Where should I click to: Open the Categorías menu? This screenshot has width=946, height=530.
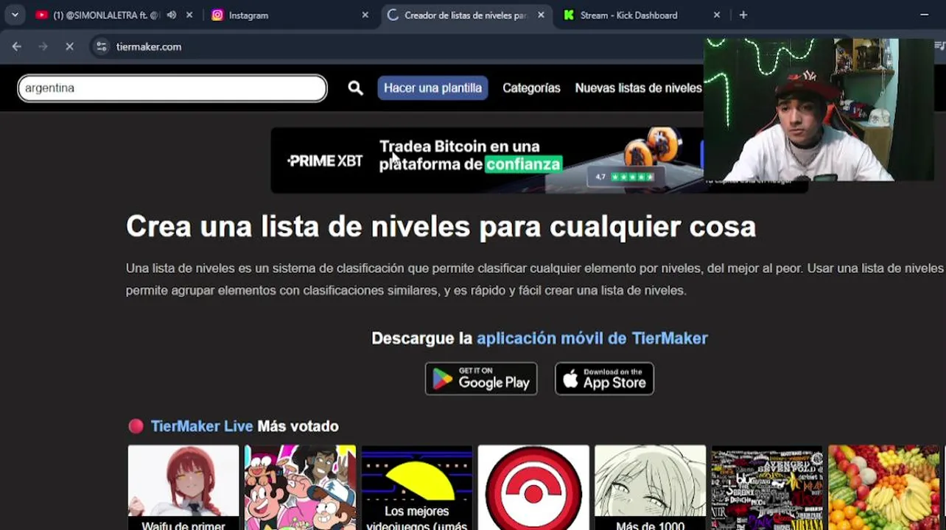point(531,88)
